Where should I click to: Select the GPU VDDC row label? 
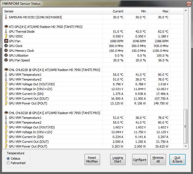pyautogui.click(x=16, y=36)
